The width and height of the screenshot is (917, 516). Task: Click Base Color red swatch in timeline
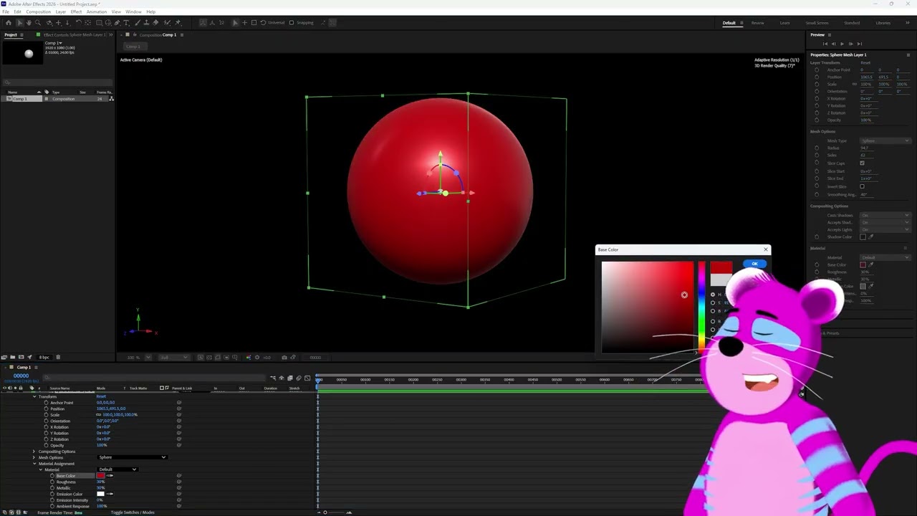point(100,476)
